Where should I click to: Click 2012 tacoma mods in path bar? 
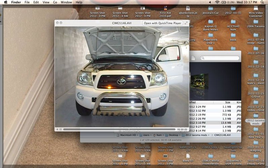click(194, 135)
